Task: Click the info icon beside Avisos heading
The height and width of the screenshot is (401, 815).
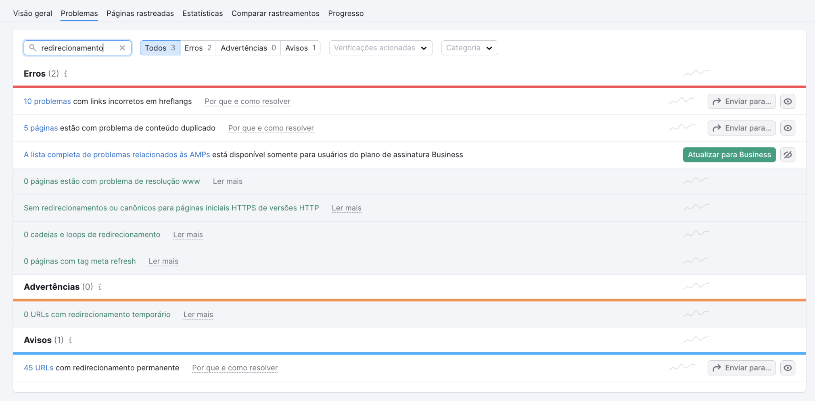Action: pyautogui.click(x=70, y=340)
